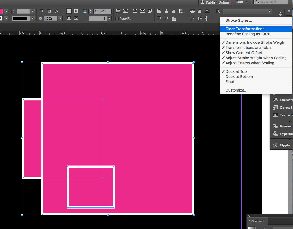Open the Buttons and Forms panel
This screenshot has width=293, height=229.
click(283, 126)
